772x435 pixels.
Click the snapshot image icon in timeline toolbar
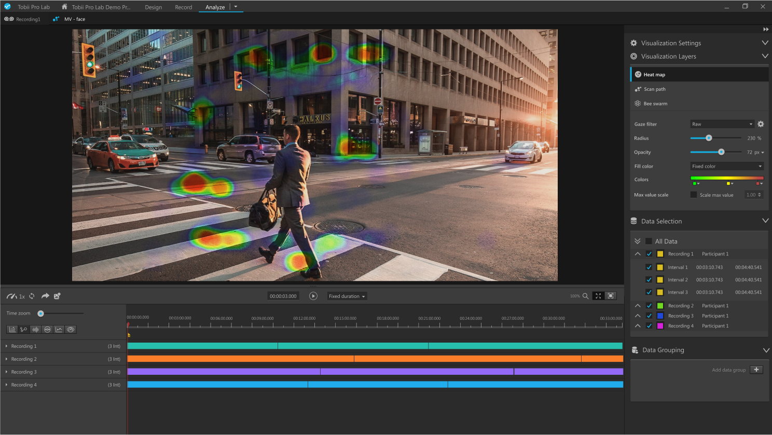pyautogui.click(x=57, y=296)
